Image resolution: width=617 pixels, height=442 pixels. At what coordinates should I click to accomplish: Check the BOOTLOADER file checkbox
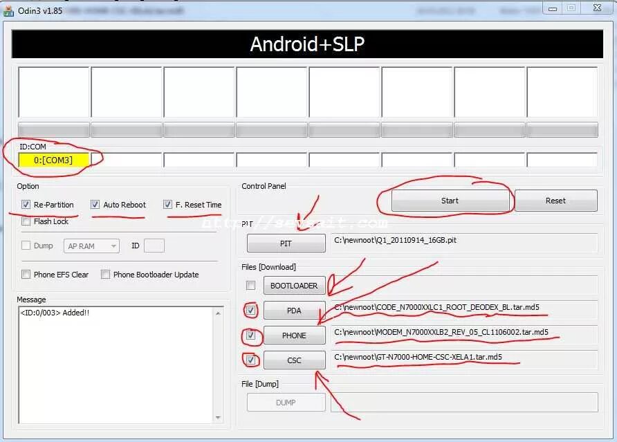click(250, 286)
